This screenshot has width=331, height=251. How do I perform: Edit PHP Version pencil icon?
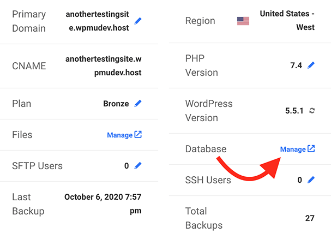tap(311, 65)
